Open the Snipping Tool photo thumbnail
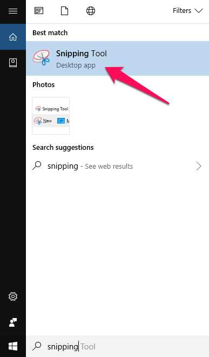This screenshot has width=209, height=357. tap(51, 116)
